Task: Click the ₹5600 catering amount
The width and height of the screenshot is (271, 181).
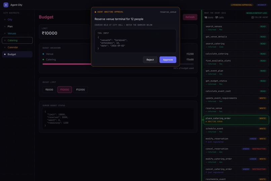Action: (x=190, y=60)
